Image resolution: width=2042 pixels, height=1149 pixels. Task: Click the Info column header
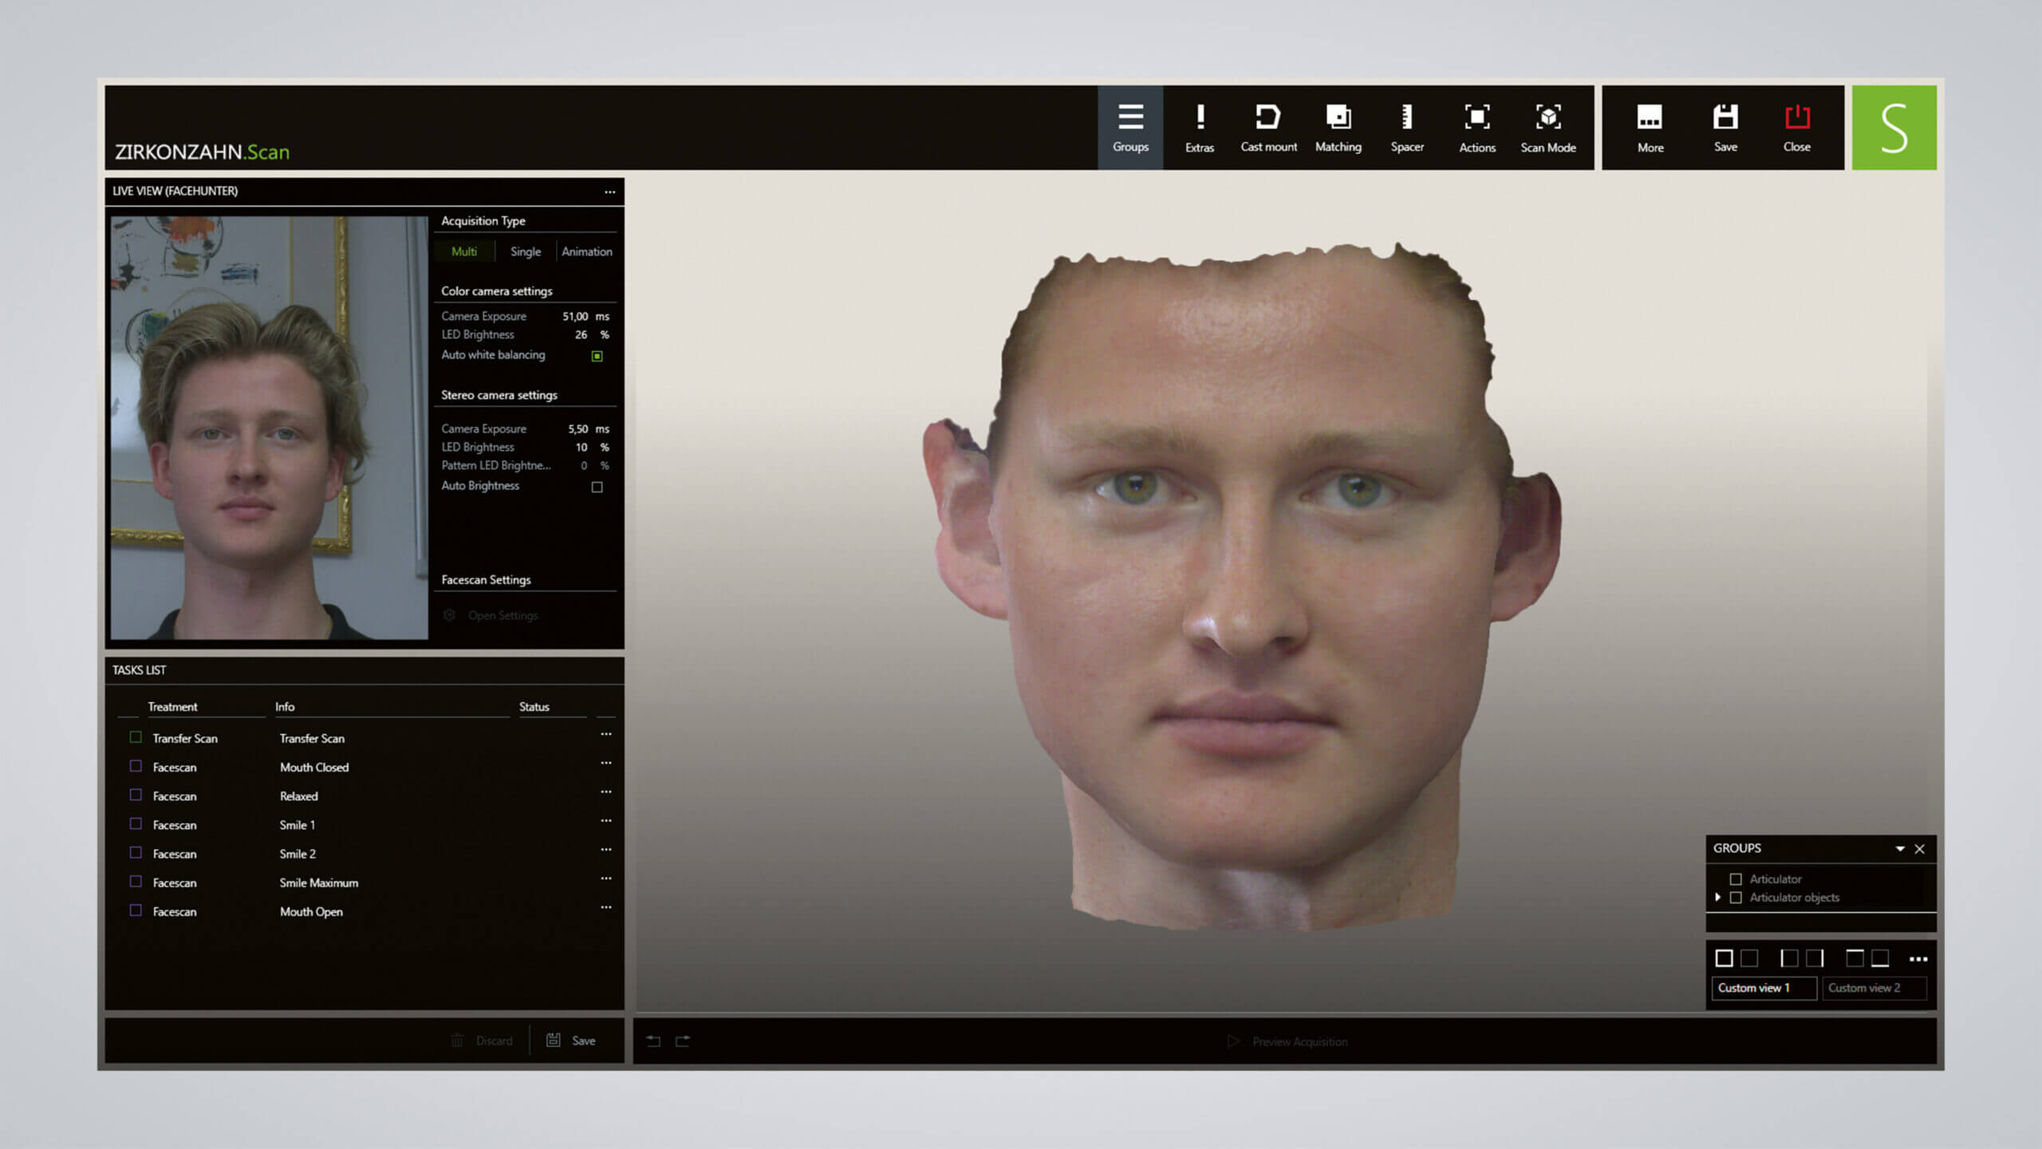(285, 707)
